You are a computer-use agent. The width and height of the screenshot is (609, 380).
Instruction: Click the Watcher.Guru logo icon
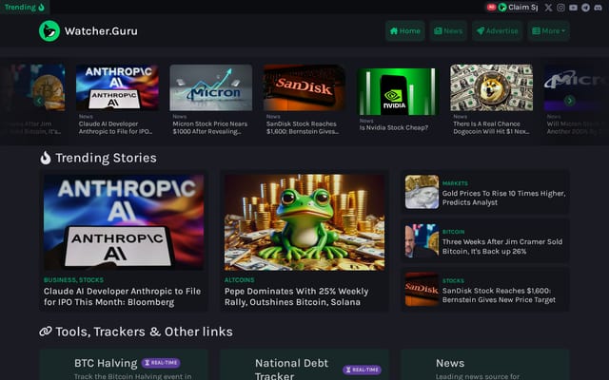[49, 31]
